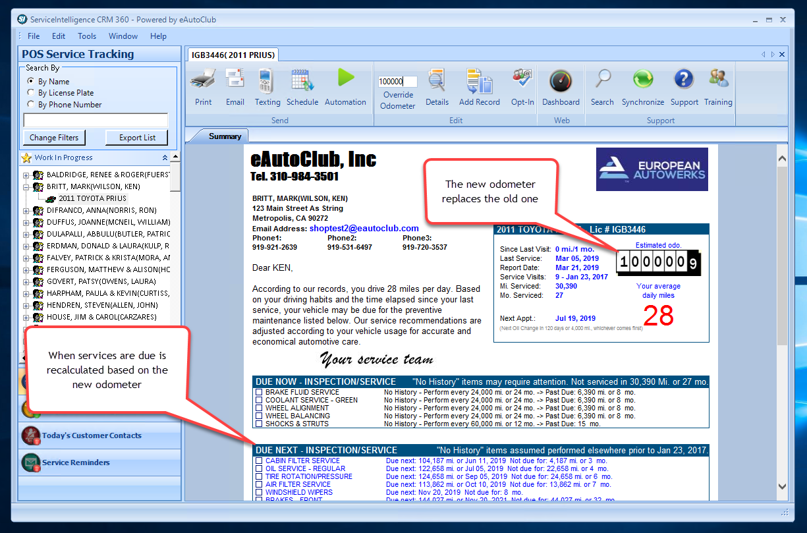Open the shoptest2@eautoclub.com email link
The width and height of the screenshot is (807, 533).
coord(364,228)
